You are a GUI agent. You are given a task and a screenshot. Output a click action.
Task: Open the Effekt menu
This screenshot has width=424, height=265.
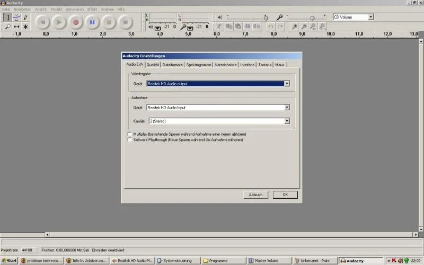[x=92, y=9]
